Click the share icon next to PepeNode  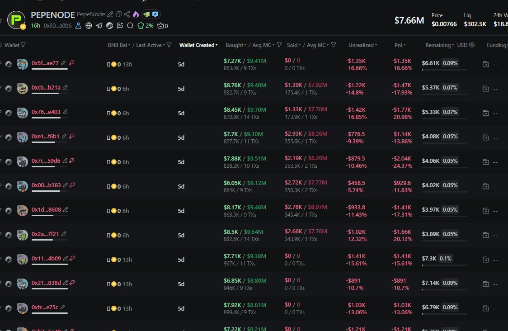127,14
